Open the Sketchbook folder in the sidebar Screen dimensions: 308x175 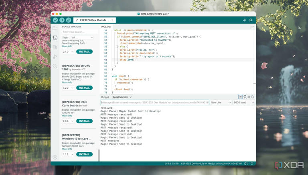tap(55, 28)
